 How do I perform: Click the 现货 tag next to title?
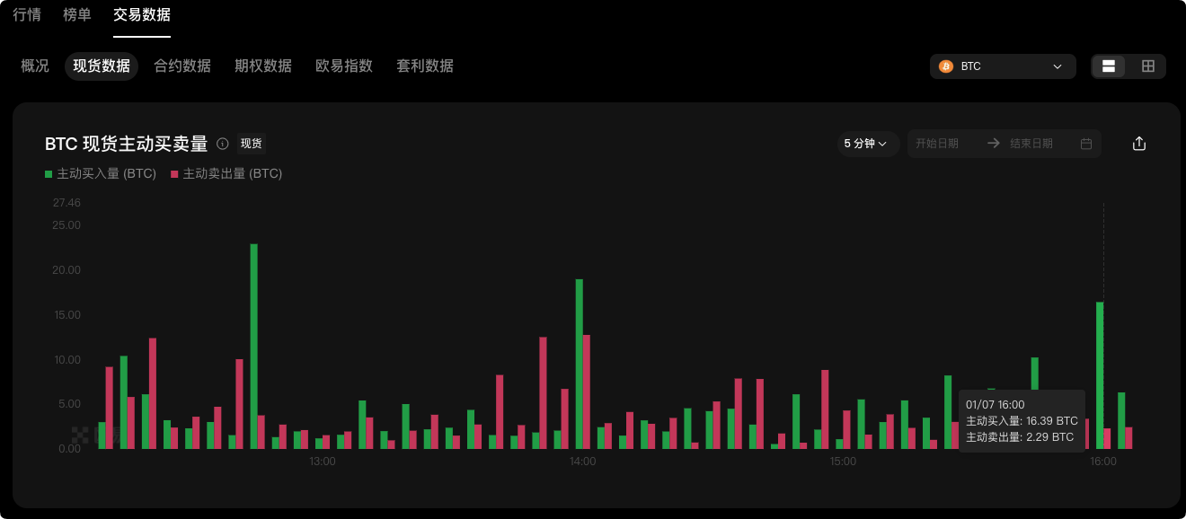[251, 144]
